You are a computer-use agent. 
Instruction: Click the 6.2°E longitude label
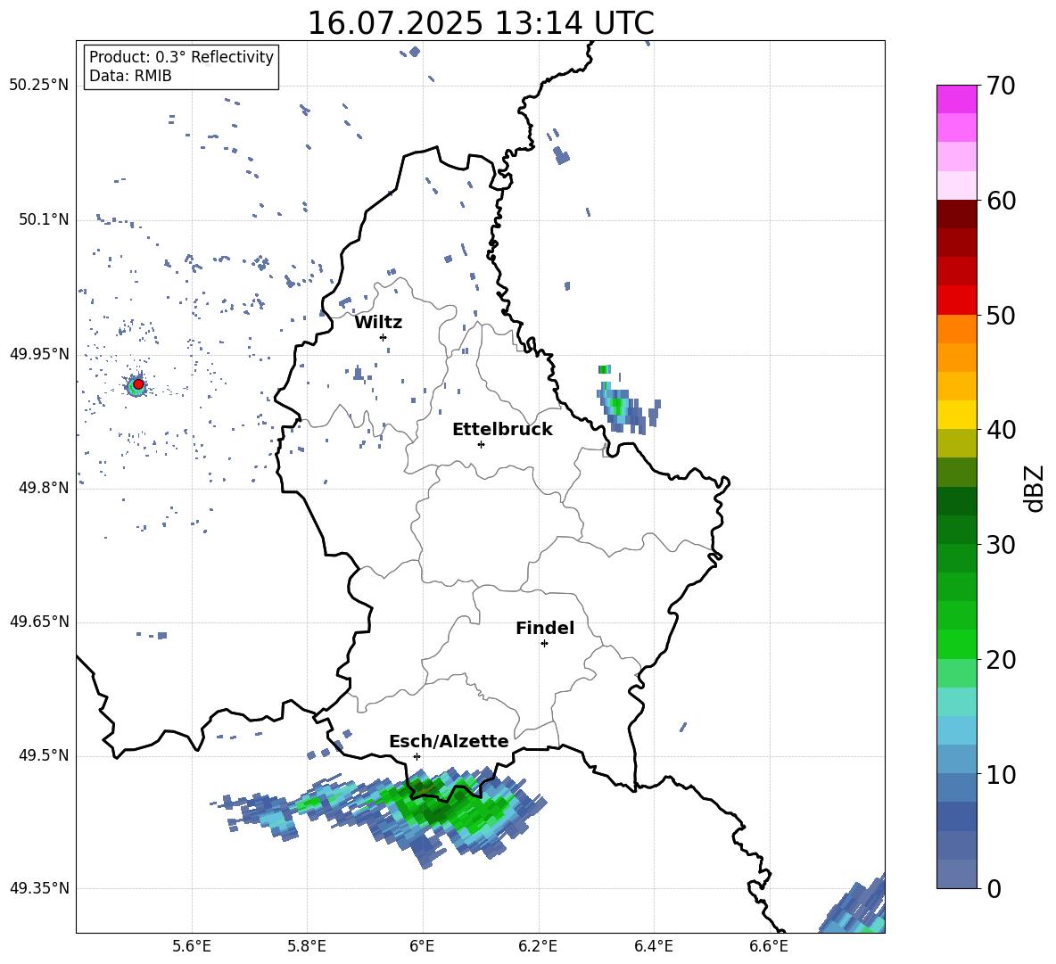coord(538,946)
